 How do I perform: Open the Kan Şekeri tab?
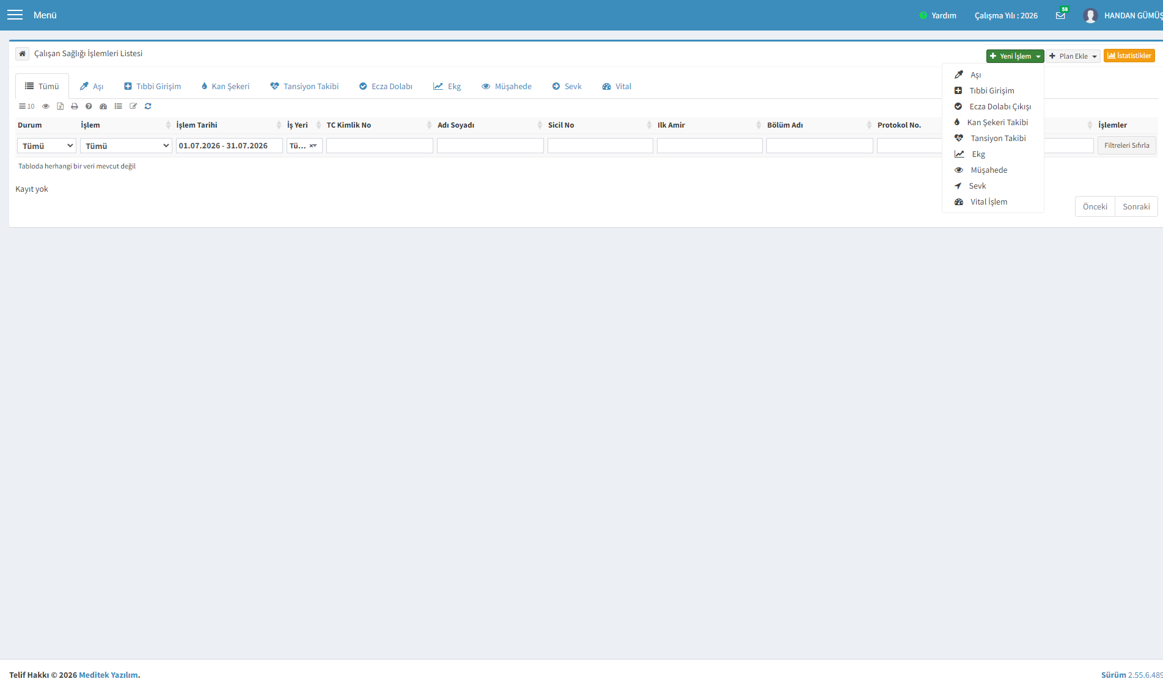[x=226, y=86]
